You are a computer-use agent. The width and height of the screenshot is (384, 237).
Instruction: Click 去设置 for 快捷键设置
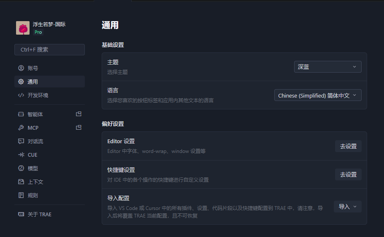pyautogui.click(x=348, y=174)
